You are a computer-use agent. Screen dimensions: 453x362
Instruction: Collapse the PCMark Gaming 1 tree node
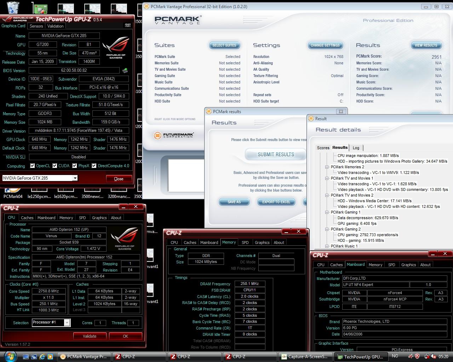click(327, 212)
